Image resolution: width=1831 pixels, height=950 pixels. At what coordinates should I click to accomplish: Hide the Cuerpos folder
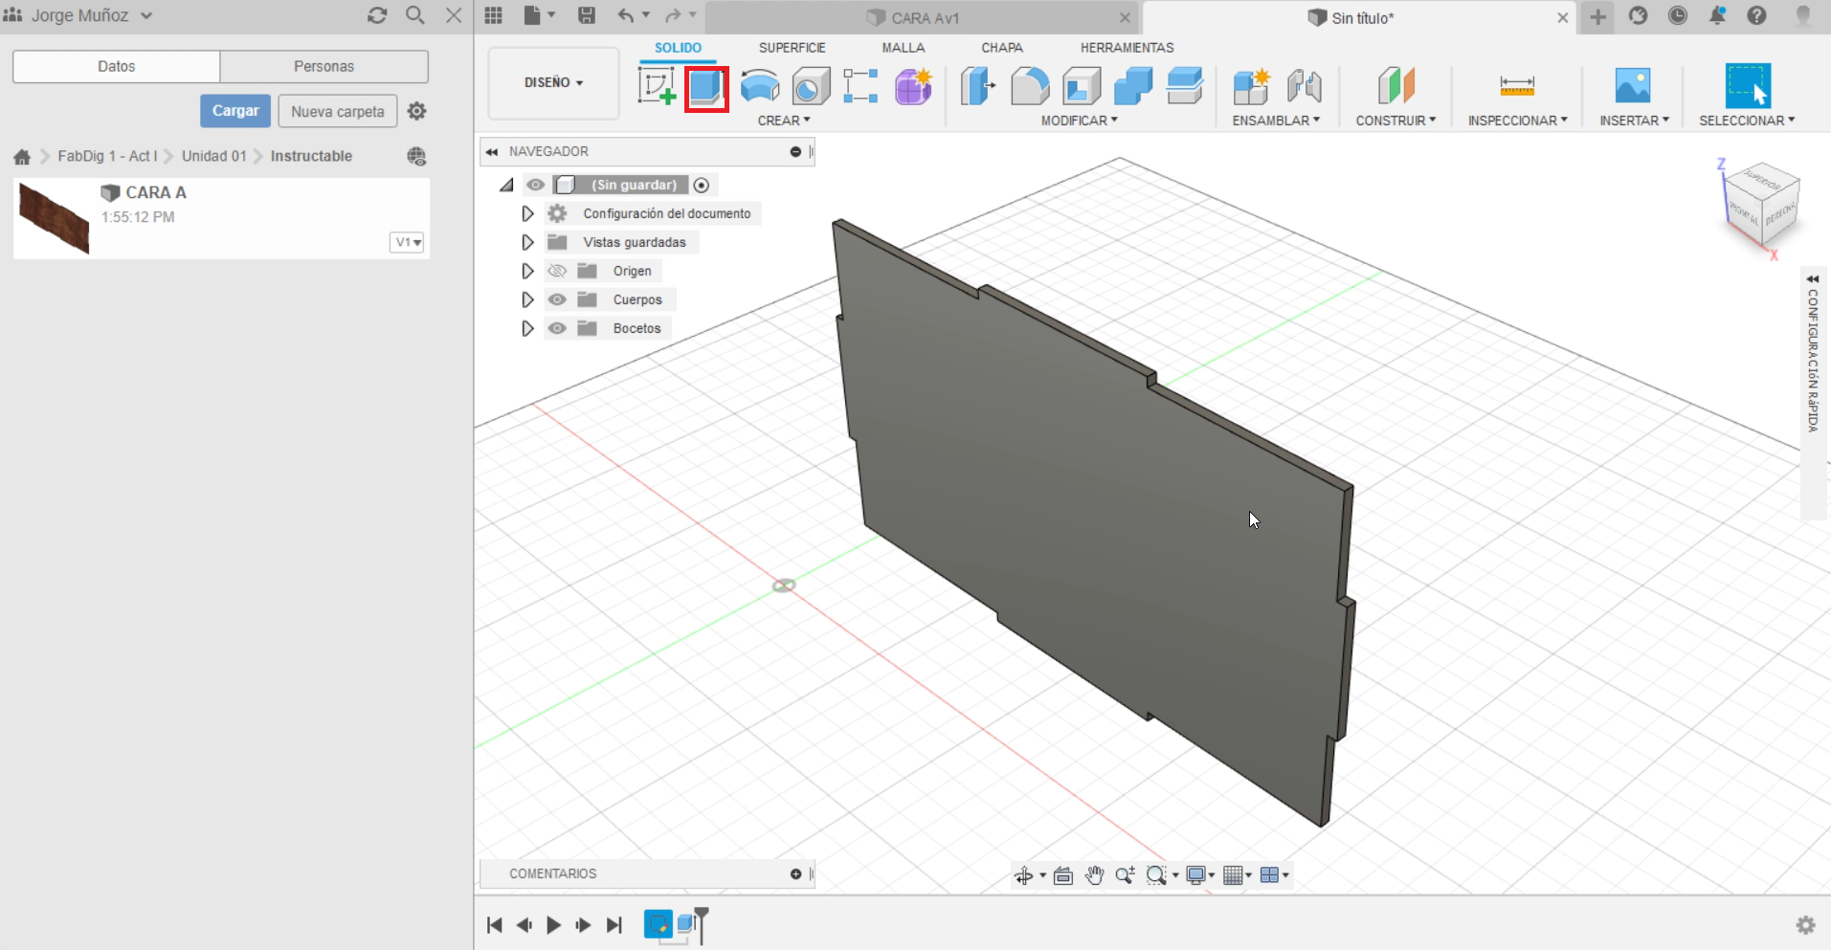click(557, 299)
